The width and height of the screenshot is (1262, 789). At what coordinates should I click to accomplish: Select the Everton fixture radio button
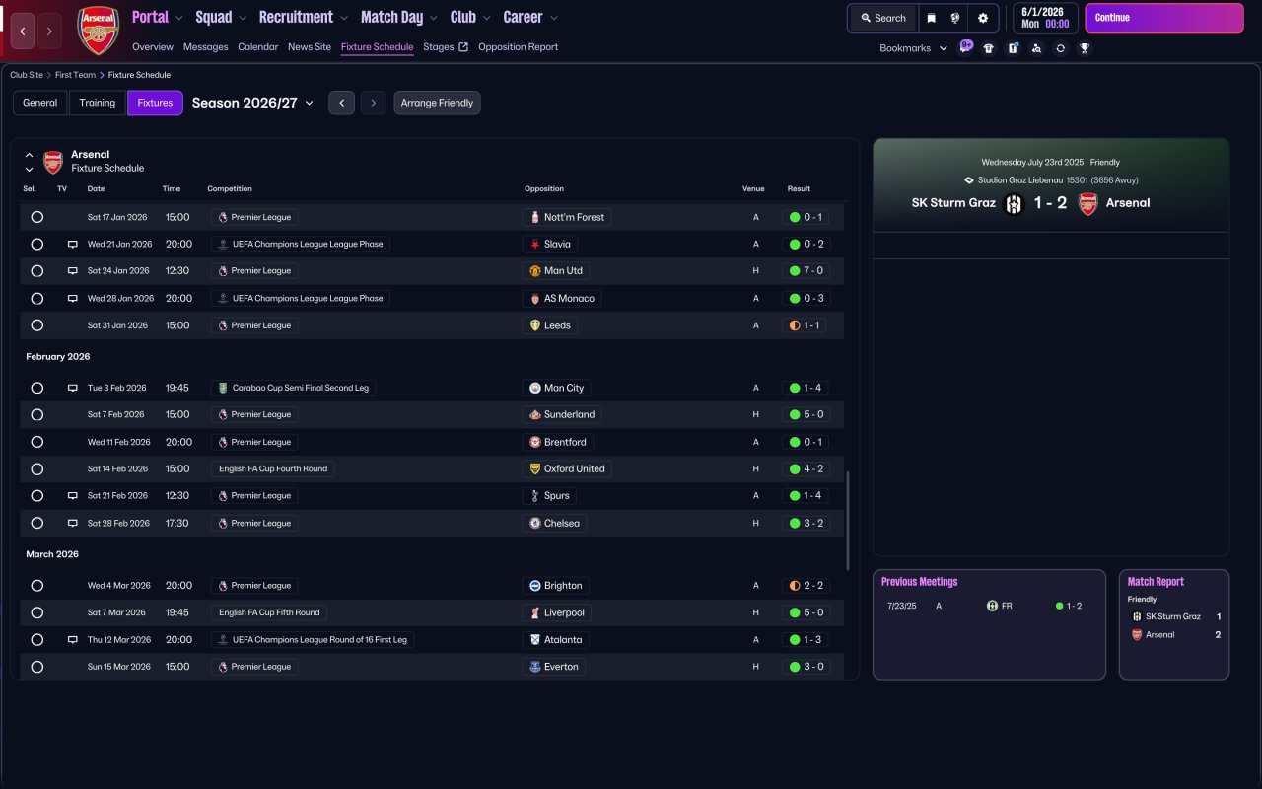[36, 667]
